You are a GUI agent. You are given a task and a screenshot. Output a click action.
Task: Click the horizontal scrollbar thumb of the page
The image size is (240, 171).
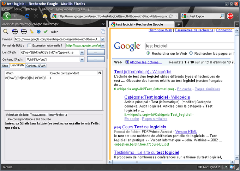pyautogui.click(x=137, y=162)
